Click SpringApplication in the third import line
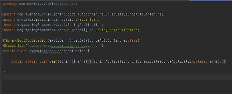Screen dimensions: 232x94 point(84,25)
